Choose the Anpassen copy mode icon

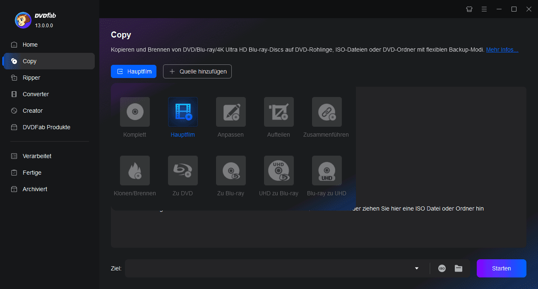click(x=231, y=112)
